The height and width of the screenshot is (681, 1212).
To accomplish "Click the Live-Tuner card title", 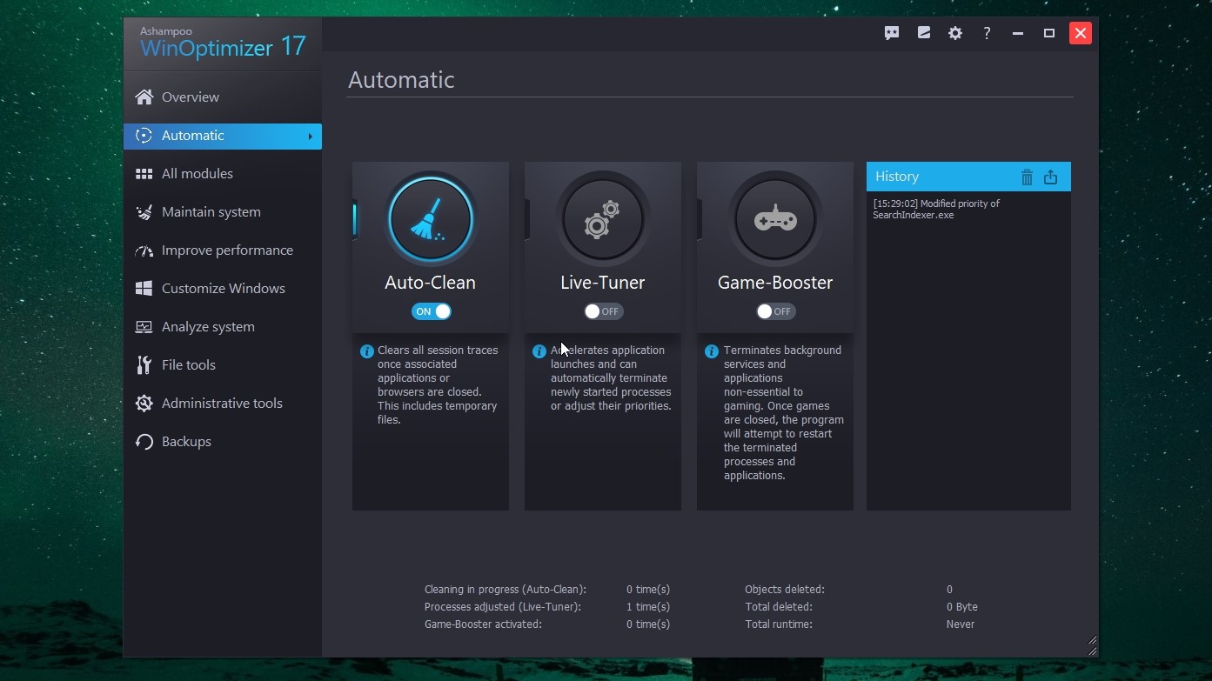I will [603, 283].
